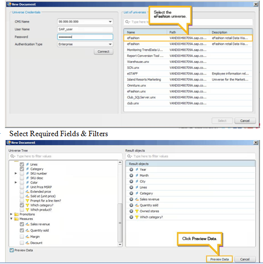This screenshot has height=264, width=263.
Task: Remove Owned stores filter from results
Action: (131, 211)
